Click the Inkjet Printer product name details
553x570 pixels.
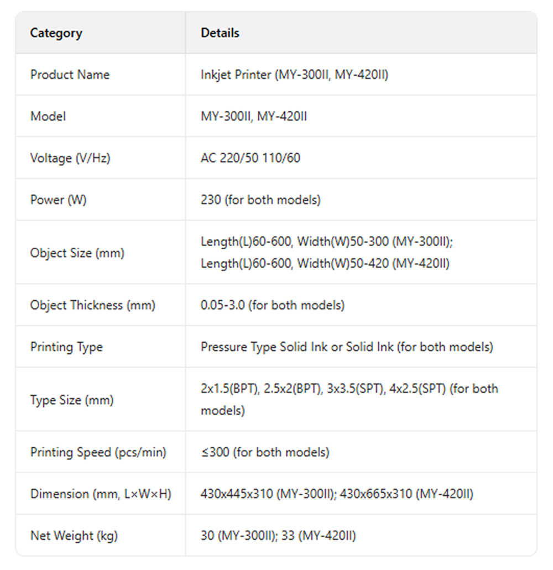(294, 75)
